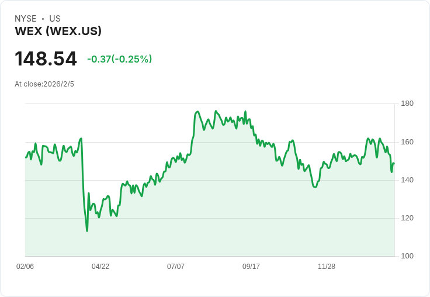This screenshot has width=430, height=297.
Task: Click the chart's lowest dip in April
Action: click(x=87, y=230)
